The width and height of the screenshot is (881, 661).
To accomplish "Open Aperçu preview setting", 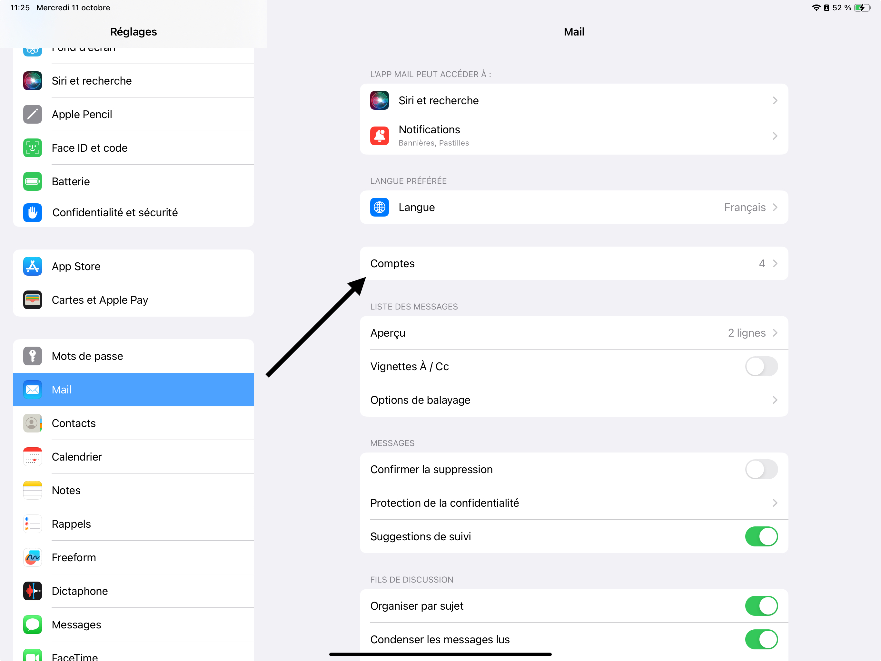I will click(x=574, y=333).
